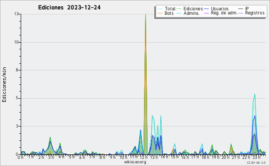
Task: Click the Total legend color line
Action: point(160,9)
